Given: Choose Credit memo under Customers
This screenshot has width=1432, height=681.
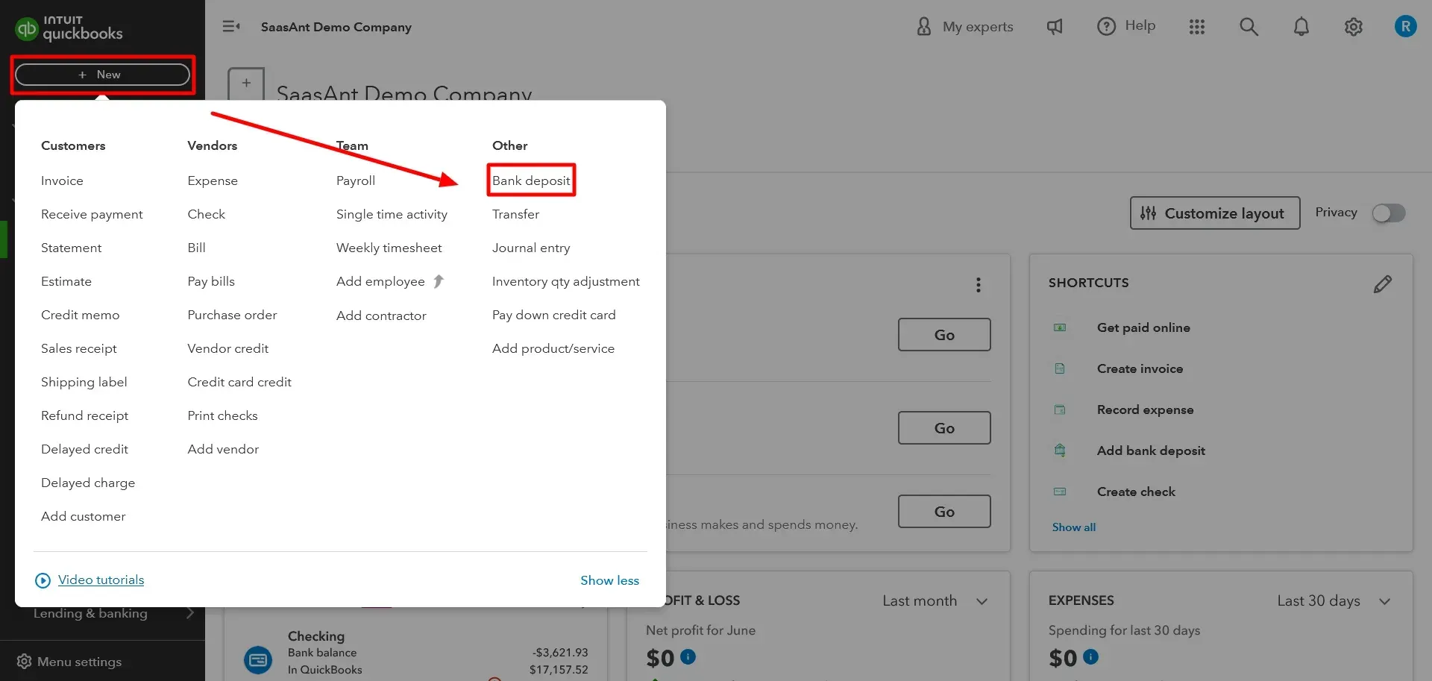Looking at the screenshot, I should click(x=80, y=315).
